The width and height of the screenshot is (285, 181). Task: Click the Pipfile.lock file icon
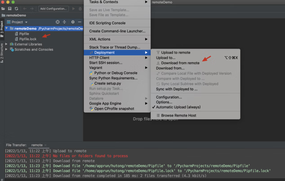pyautogui.click(x=17, y=39)
